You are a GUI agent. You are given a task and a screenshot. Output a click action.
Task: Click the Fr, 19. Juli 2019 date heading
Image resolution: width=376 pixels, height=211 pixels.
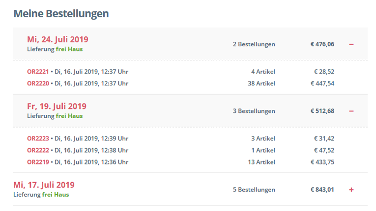point(57,106)
